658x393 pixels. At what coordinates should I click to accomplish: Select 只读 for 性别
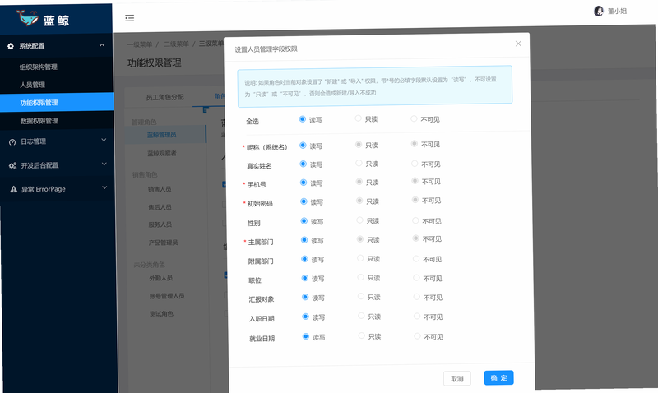pyautogui.click(x=359, y=220)
